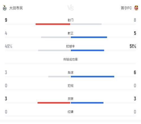
Task: Select the 射正 stat label
Action: (x=70, y=33)
